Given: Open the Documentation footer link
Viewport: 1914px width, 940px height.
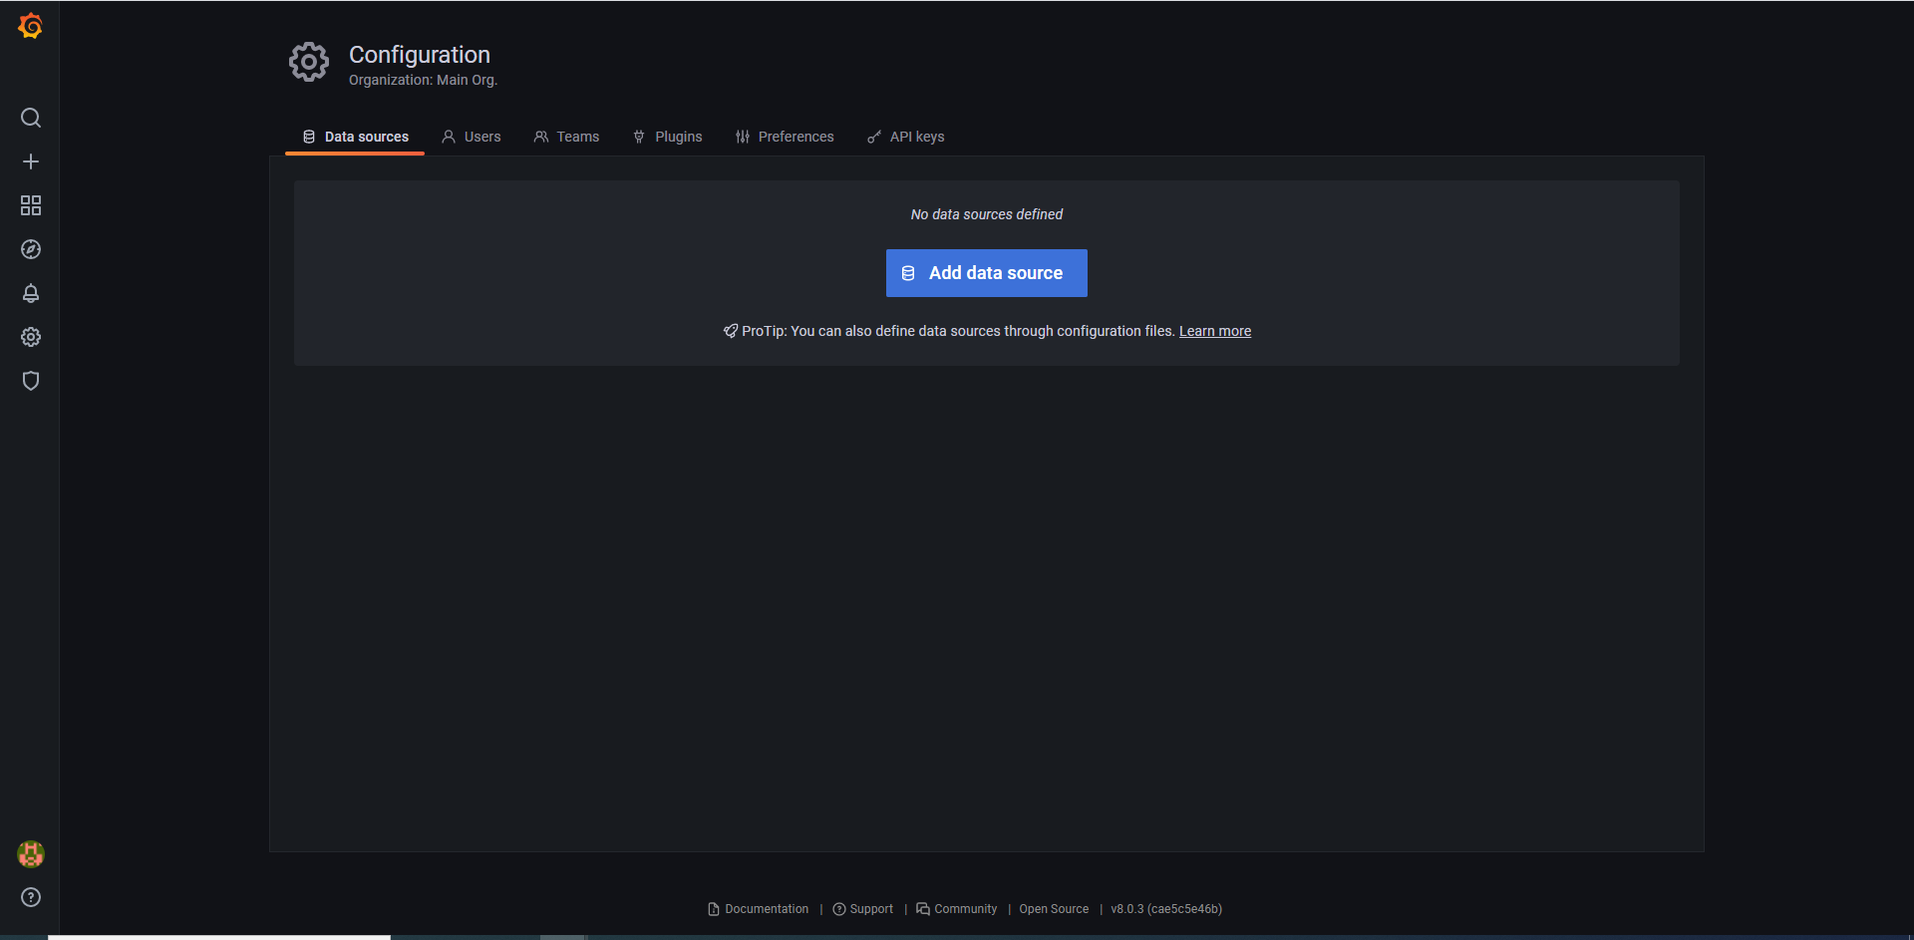Looking at the screenshot, I should (759, 909).
